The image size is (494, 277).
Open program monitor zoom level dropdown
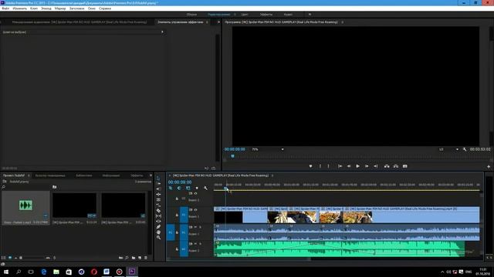point(268,149)
